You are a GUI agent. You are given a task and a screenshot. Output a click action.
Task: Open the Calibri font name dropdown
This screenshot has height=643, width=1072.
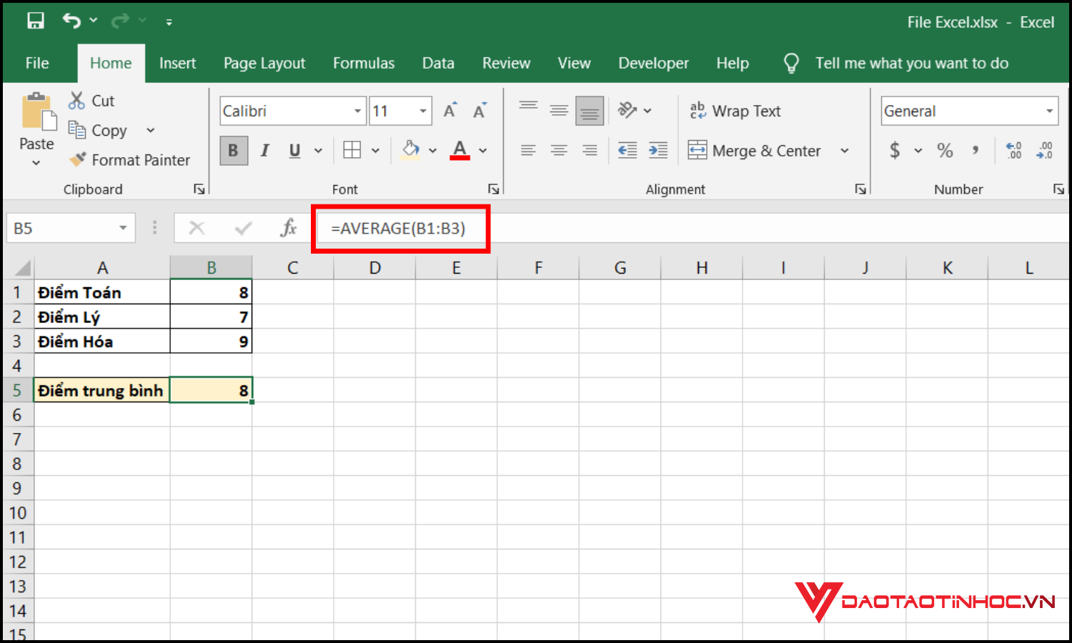point(357,111)
